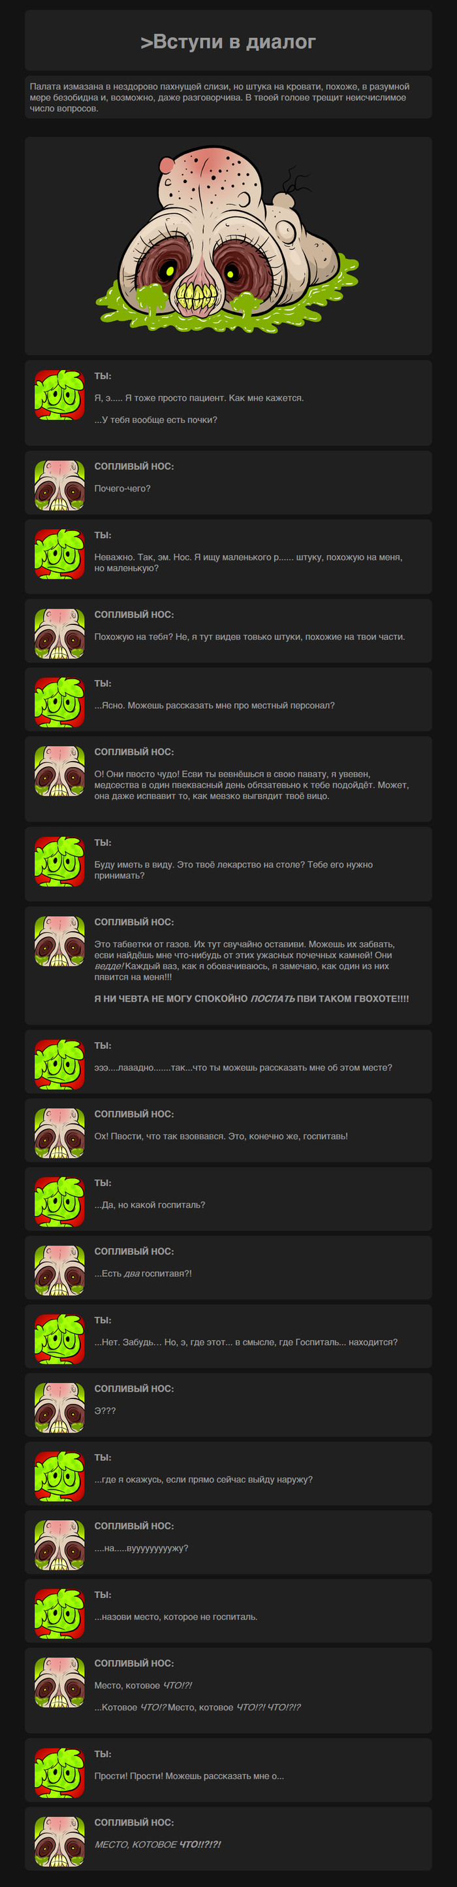
Task: Click skull avatar beside "Есть два госпитавя?!"
Action: [x=60, y=1271]
